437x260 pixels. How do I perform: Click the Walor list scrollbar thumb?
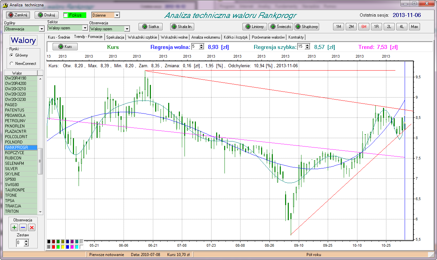40,161
